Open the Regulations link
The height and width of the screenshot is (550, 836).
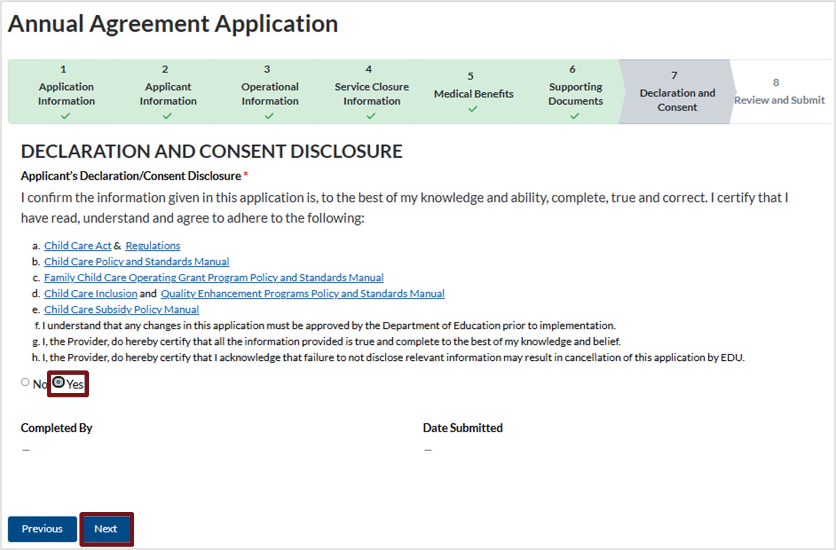(153, 246)
